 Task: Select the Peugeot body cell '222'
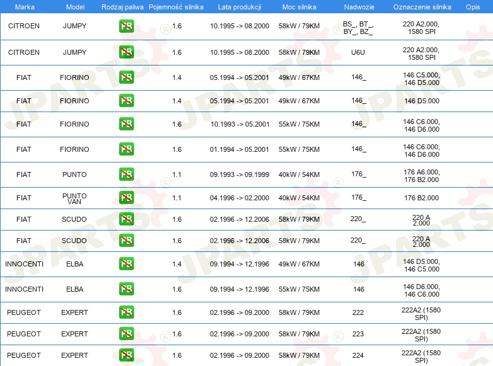coord(358,312)
